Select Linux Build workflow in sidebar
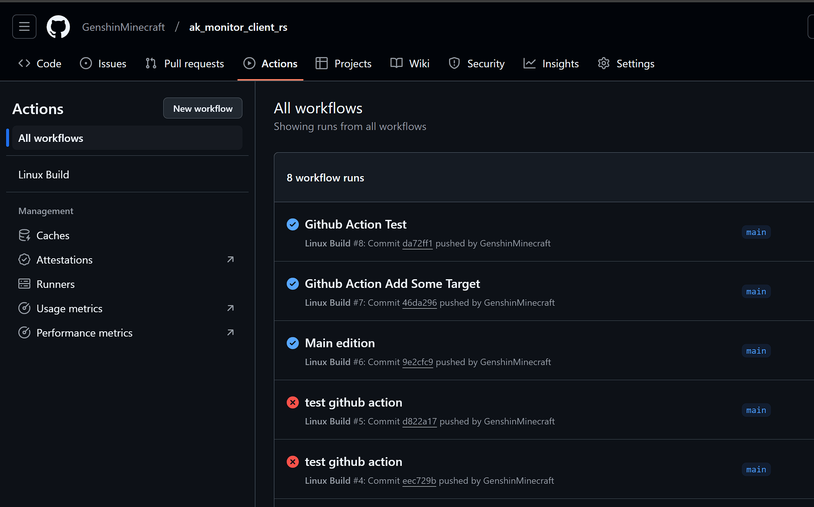 tap(44, 175)
